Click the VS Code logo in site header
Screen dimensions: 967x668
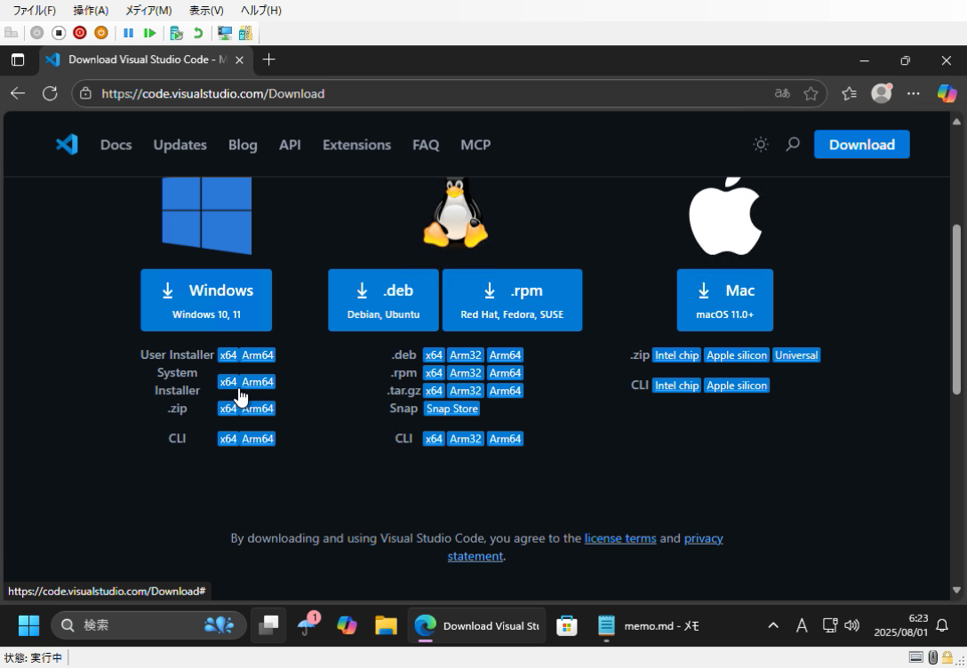(67, 145)
